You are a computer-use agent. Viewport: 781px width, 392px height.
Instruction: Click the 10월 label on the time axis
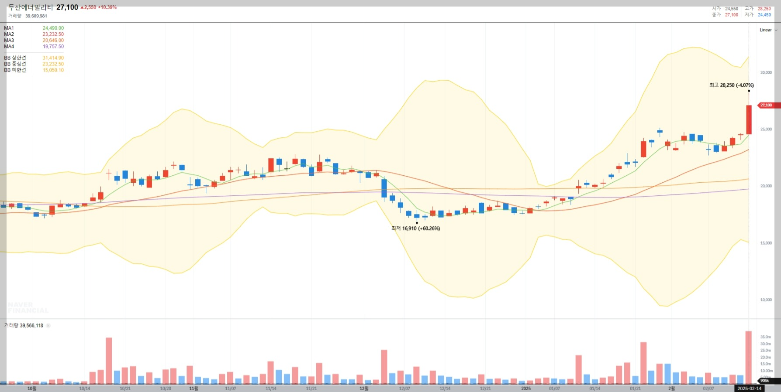pos(32,389)
